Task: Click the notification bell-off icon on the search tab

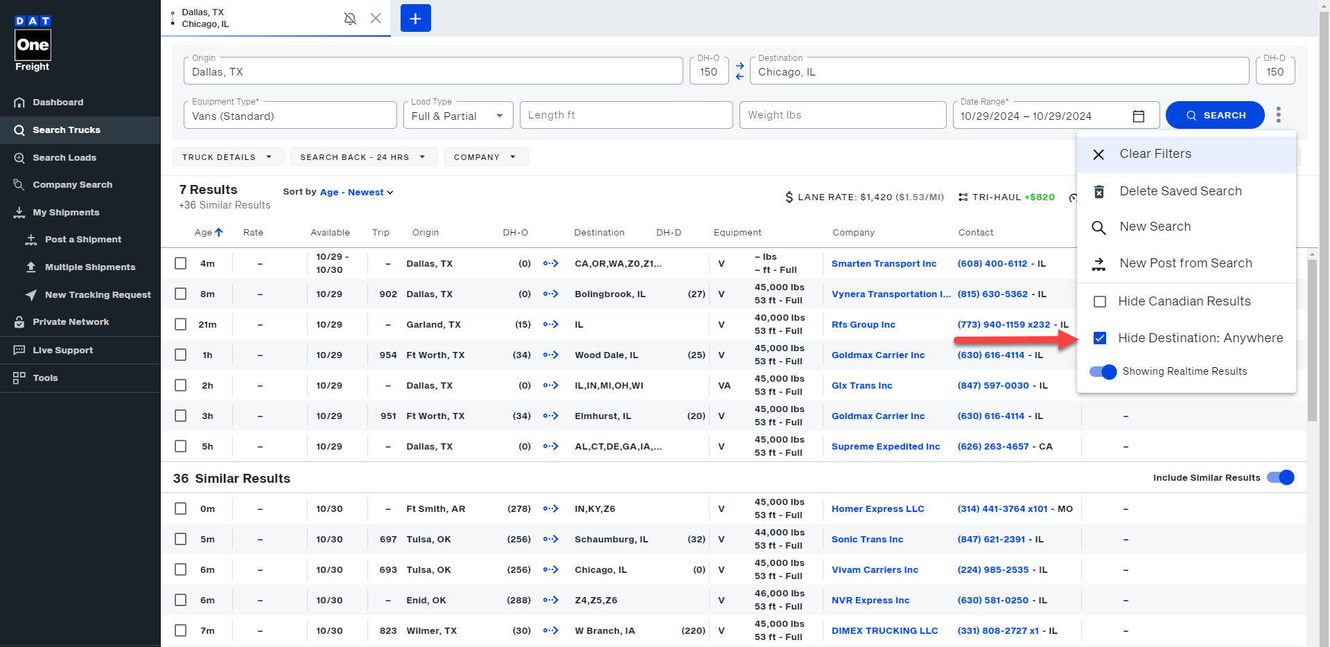Action: [x=350, y=19]
